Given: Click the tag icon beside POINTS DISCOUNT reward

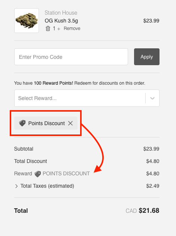Looking at the screenshot, I should pos(37,174).
